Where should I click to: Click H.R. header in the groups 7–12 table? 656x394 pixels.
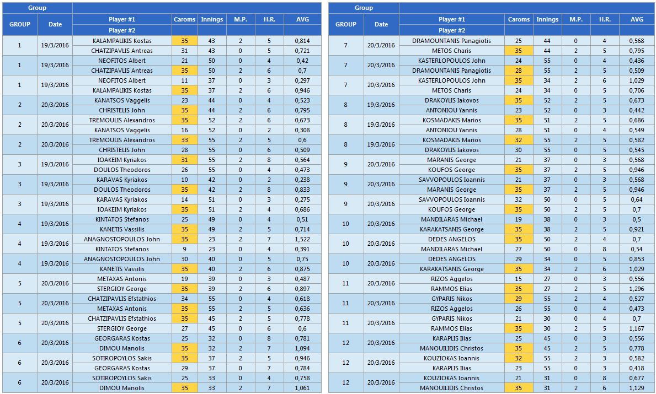point(605,19)
